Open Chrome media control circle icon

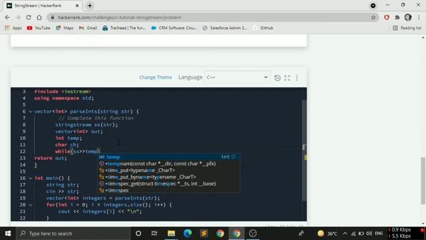tap(373, 5)
